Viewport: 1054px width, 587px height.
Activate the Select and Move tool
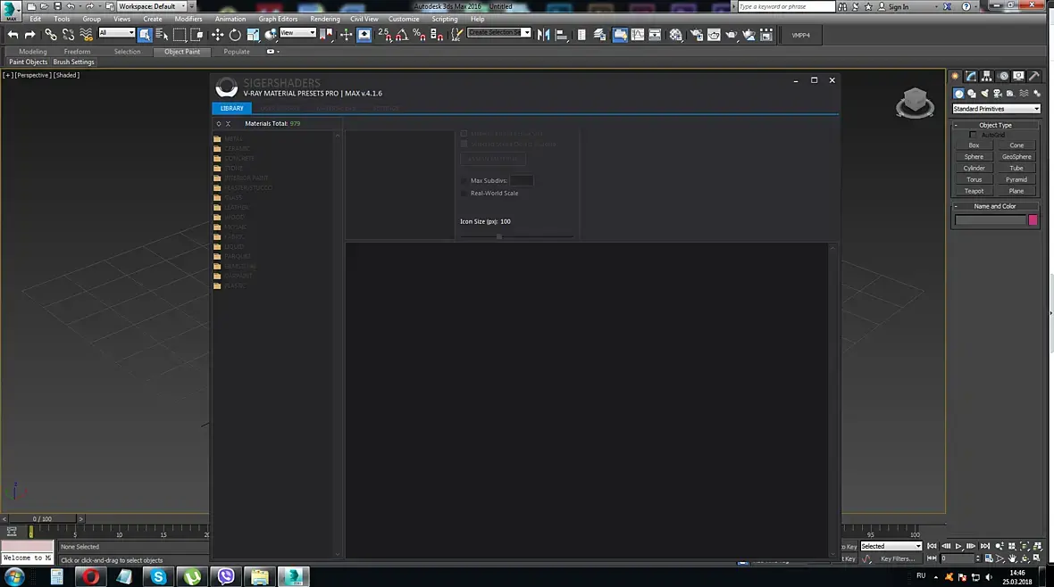pyautogui.click(x=217, y=35)
